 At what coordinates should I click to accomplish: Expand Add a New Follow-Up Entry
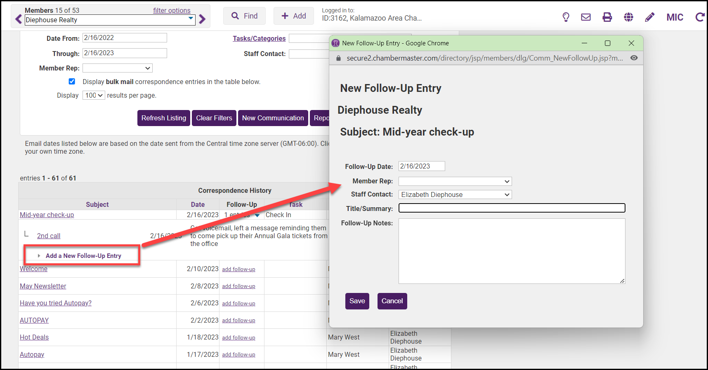83,256
